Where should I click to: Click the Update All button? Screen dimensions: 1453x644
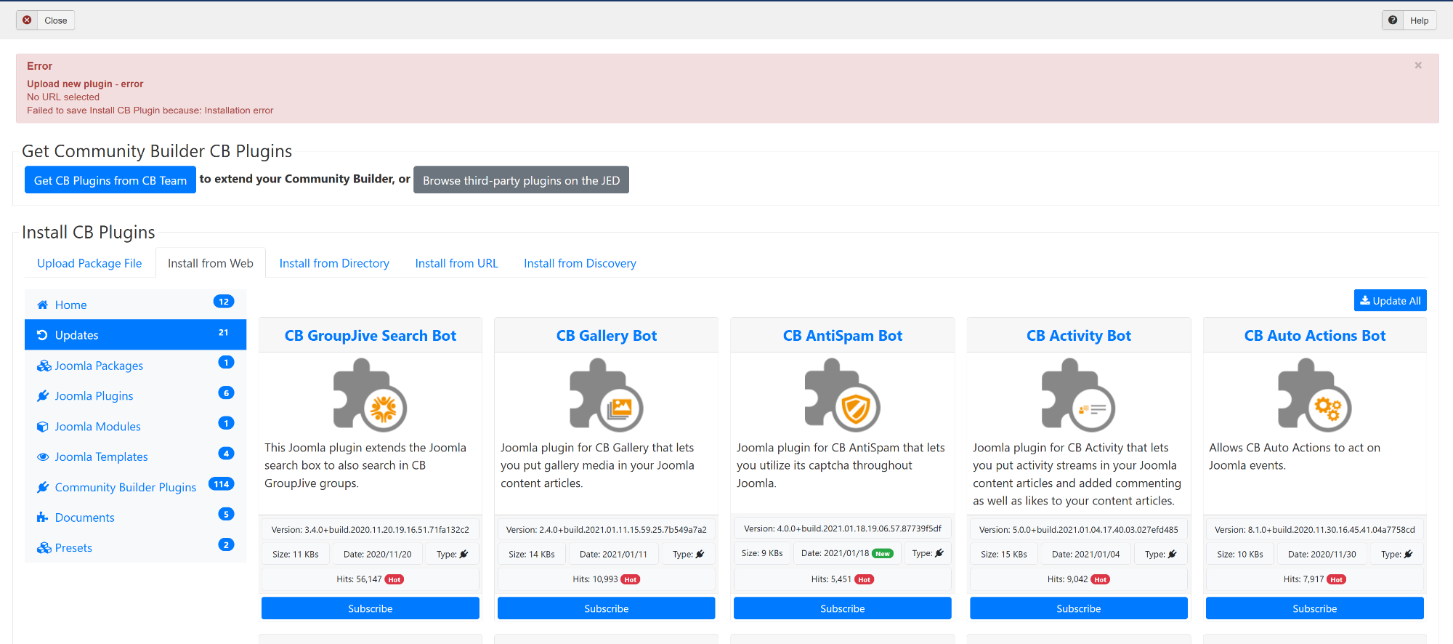tap(1390, 300)
